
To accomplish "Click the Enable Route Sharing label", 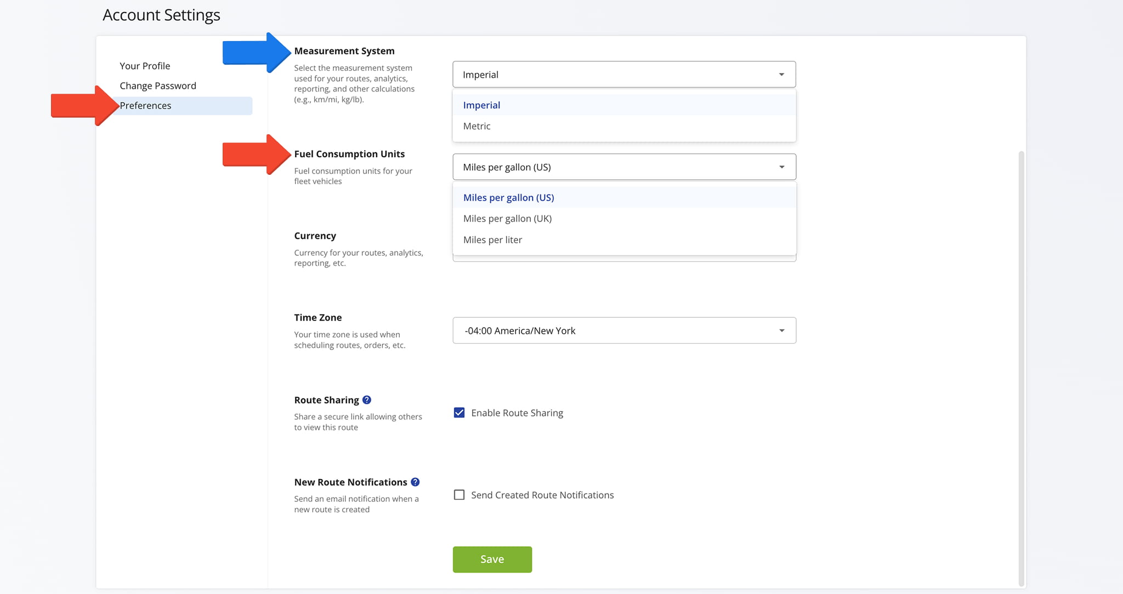I will 517,413.
